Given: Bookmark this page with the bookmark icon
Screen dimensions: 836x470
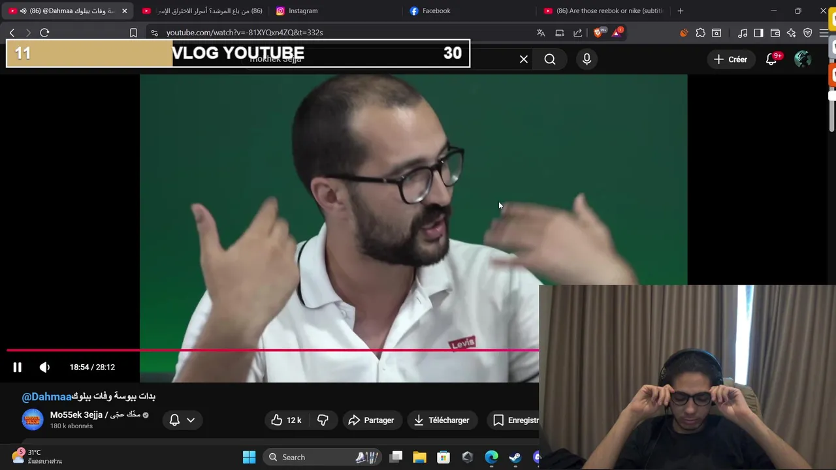Looking at the screenshot, I should click(133, 33).
